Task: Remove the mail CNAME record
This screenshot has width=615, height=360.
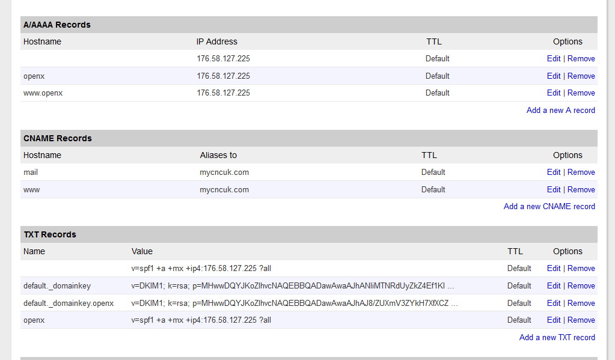Action: pyautogui.click(x=581, y=172)
